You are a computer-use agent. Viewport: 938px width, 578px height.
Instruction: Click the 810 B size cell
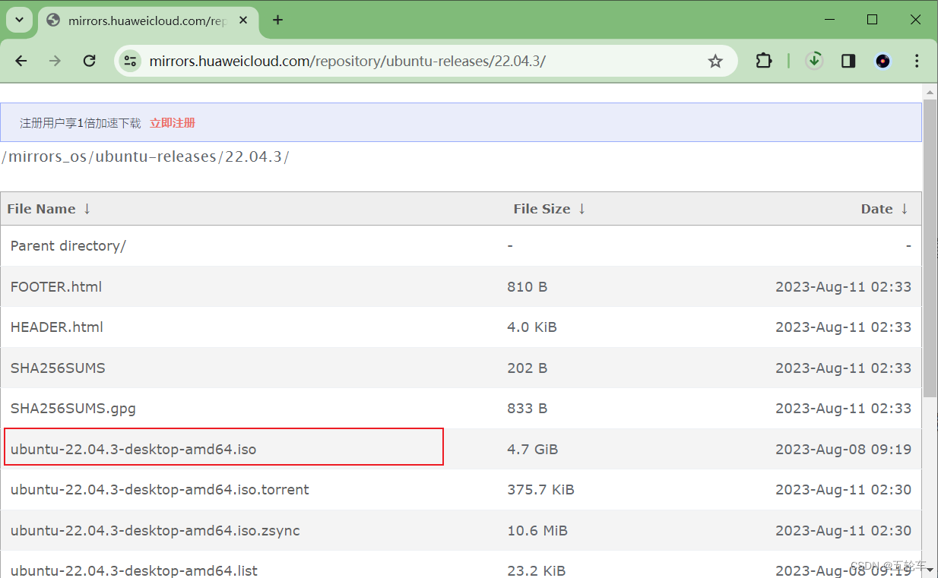pyautogui.click(x=528, y=287)
